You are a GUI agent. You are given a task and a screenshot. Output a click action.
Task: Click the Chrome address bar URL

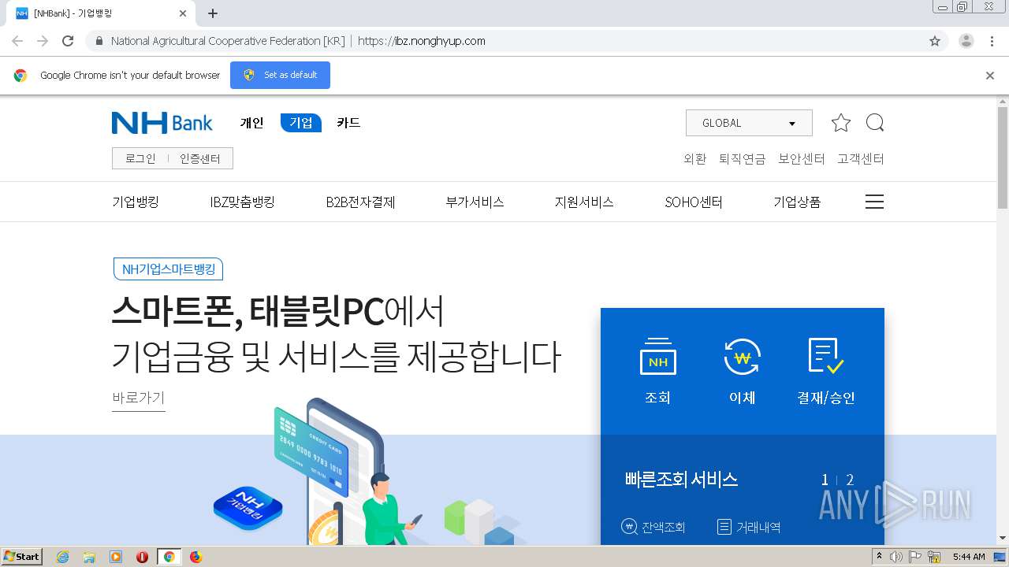[x=422, y=41]
